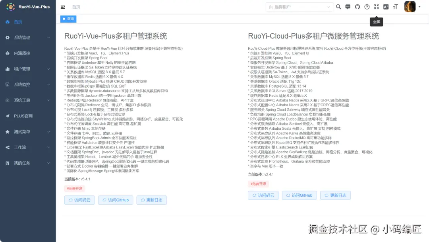Screen dimensions: 429x242
Task: Expand the 我的任务 menu chevron
Action: [x=48, y=163]
